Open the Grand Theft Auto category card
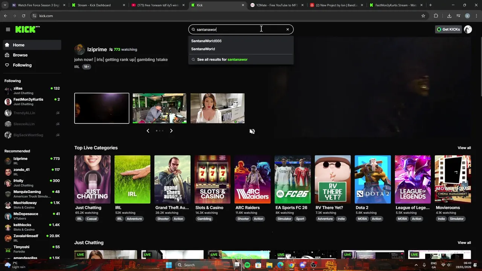This screenshot has height=271, width=482. click(x=172, y=179)
